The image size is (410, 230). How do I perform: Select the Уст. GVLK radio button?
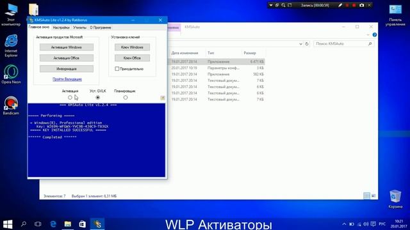click(x=98, y=98)
